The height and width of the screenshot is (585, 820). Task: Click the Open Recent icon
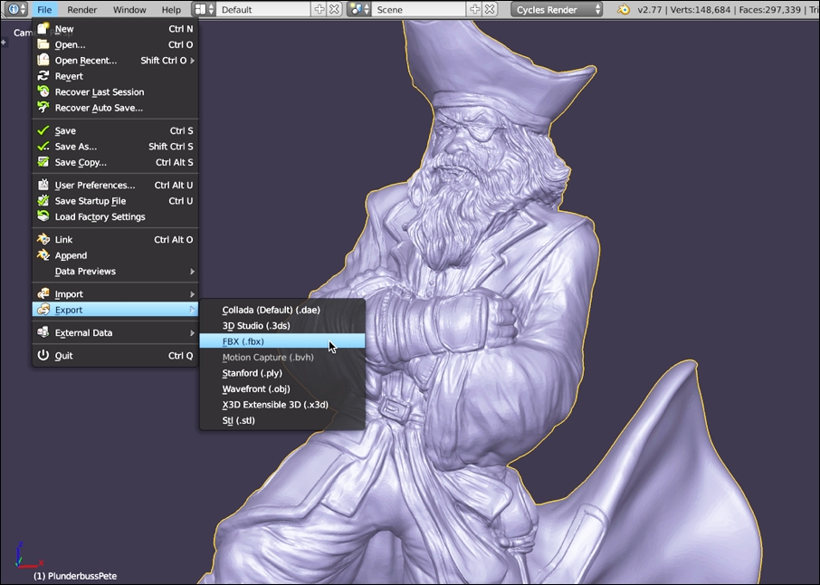43,60
